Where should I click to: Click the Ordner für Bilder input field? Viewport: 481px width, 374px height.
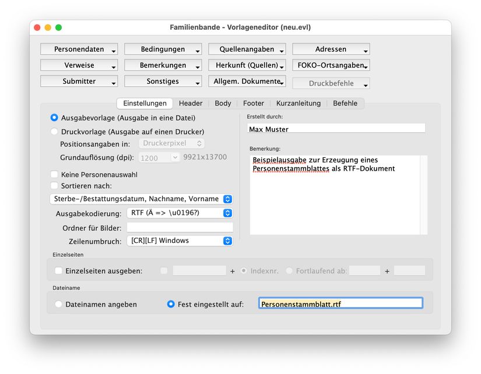coord(180,227)
